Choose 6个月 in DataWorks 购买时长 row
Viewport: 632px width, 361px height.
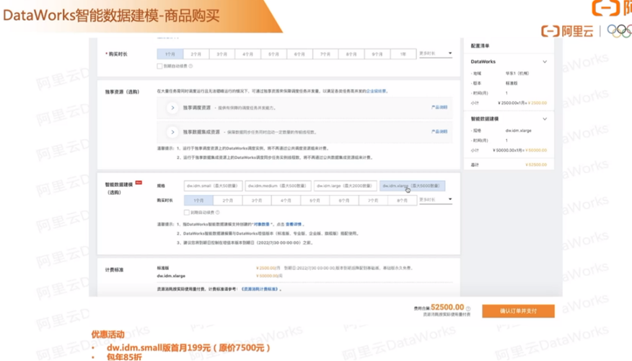click(x=299, y=54)
